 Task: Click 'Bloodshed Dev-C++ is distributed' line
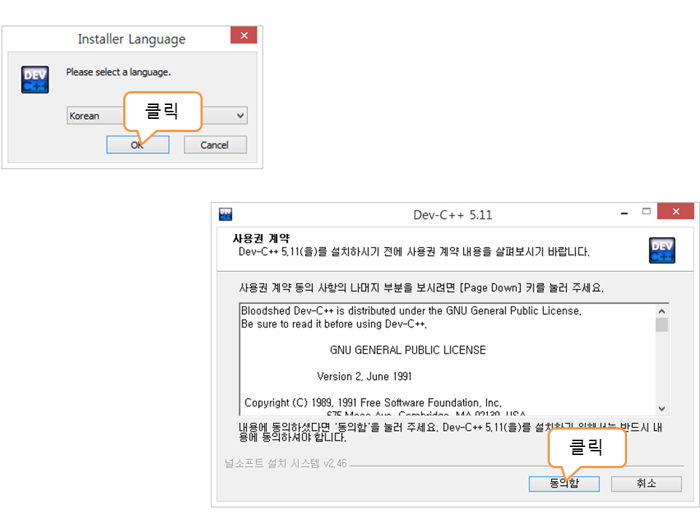pos(411,311)
